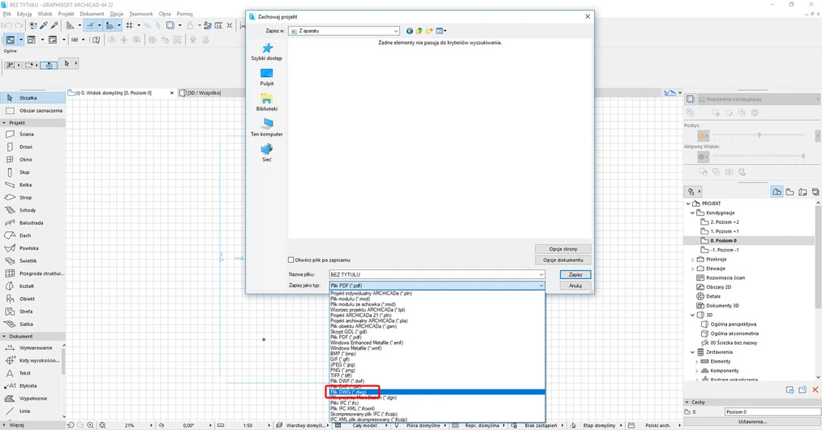Select the Strzałka arrow tool
This screenshot has width=822, height=430.
coord(32,97)
